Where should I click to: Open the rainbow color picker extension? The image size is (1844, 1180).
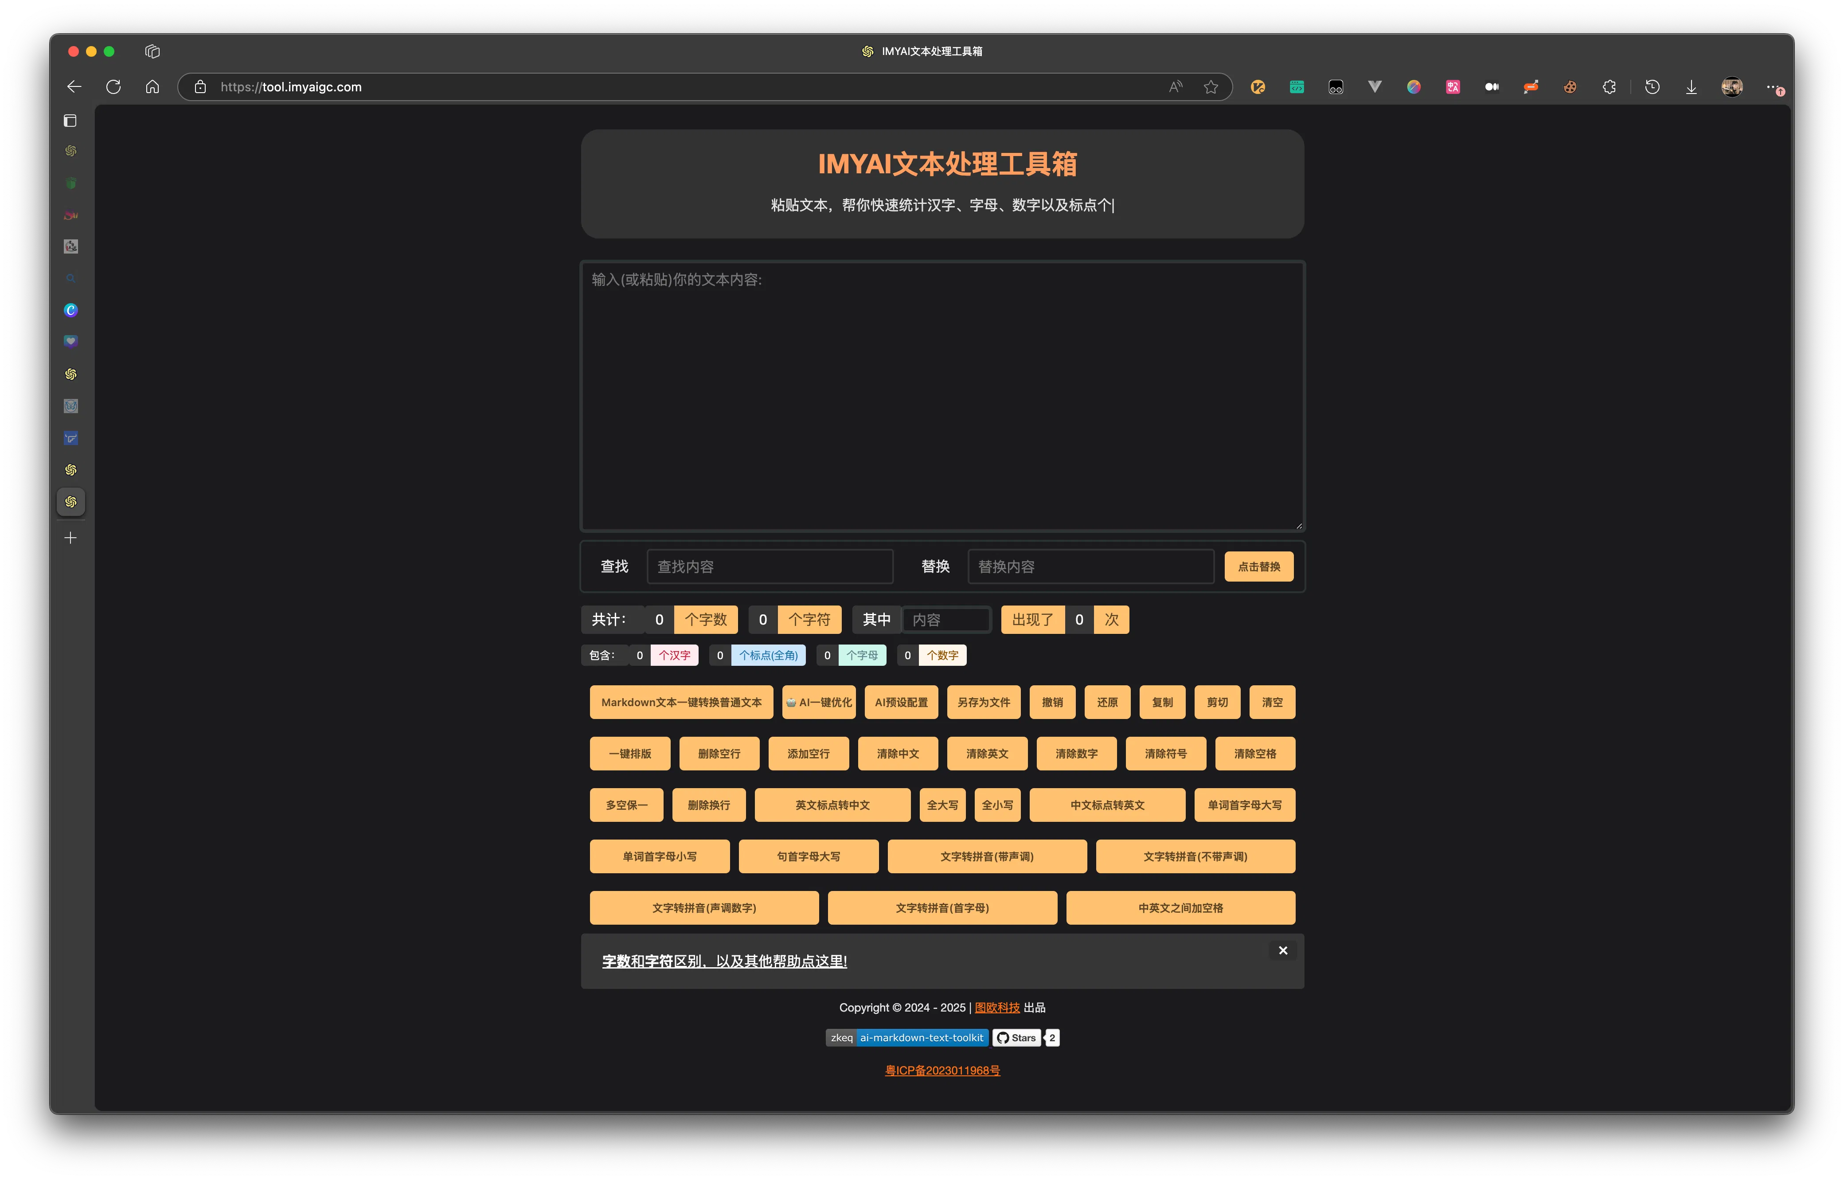[x=1414, y=86]
